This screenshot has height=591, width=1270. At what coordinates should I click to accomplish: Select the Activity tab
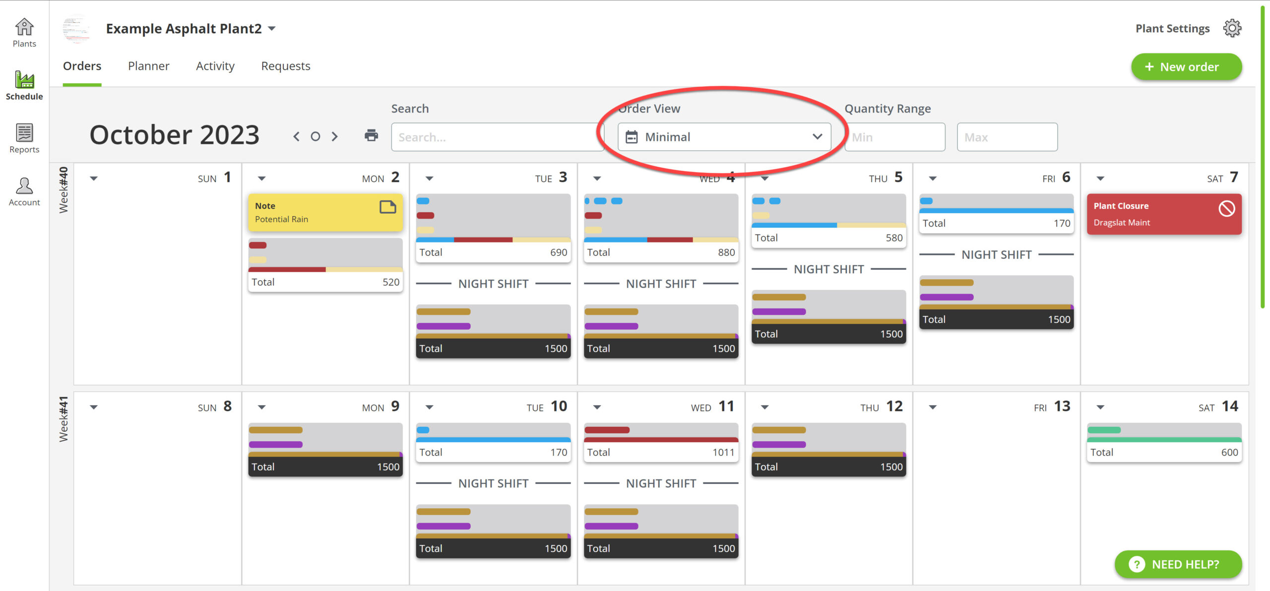[x=215, y=65]
